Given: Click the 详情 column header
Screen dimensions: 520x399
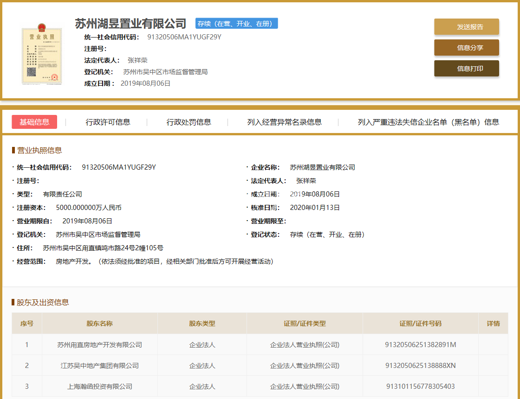Looking at the screenshot, I should pos(493,323).
